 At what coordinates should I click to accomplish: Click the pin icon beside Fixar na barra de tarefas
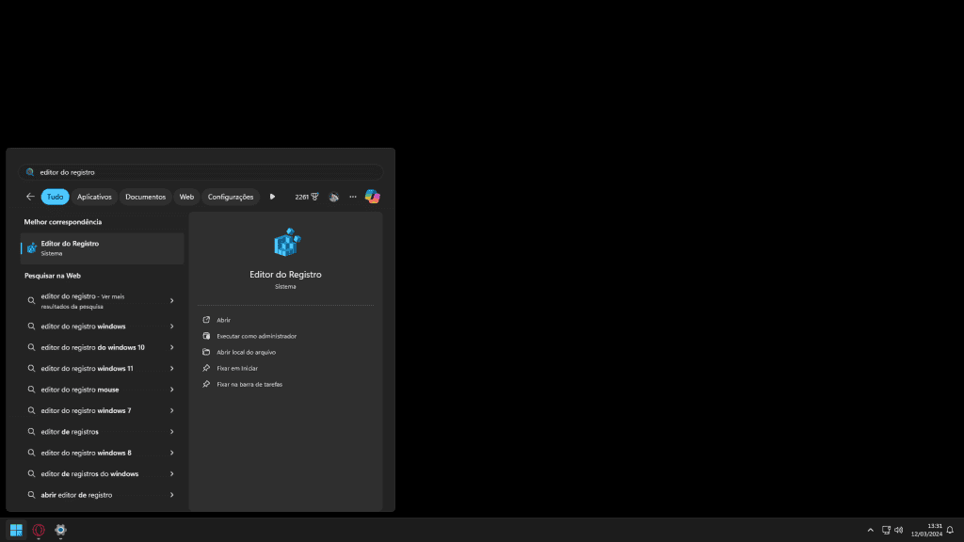(x=206, y=384)
